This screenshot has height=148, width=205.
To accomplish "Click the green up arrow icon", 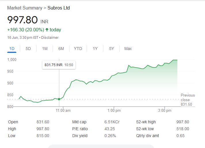I will pos(47,30).
